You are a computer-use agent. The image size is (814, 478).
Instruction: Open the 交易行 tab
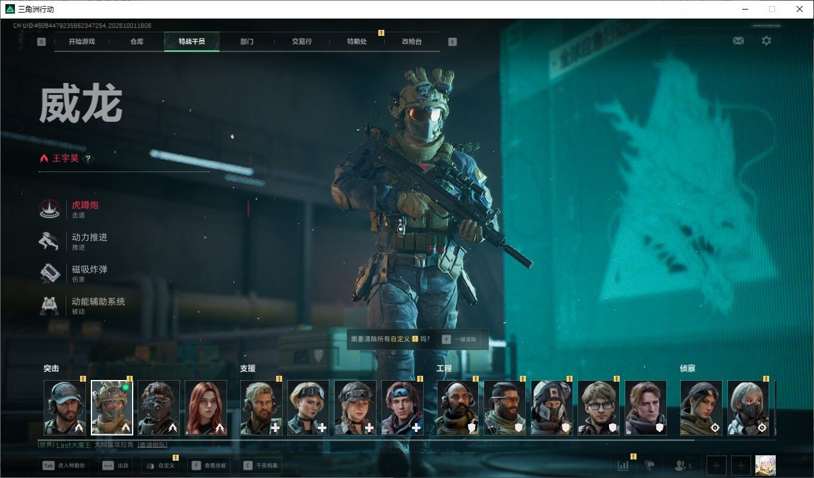(x=302, y=42)
